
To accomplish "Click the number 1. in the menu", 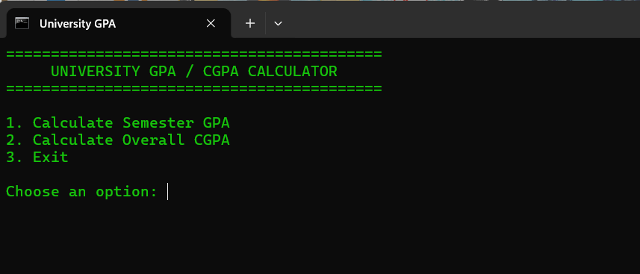I will click(x=15, y=122).
